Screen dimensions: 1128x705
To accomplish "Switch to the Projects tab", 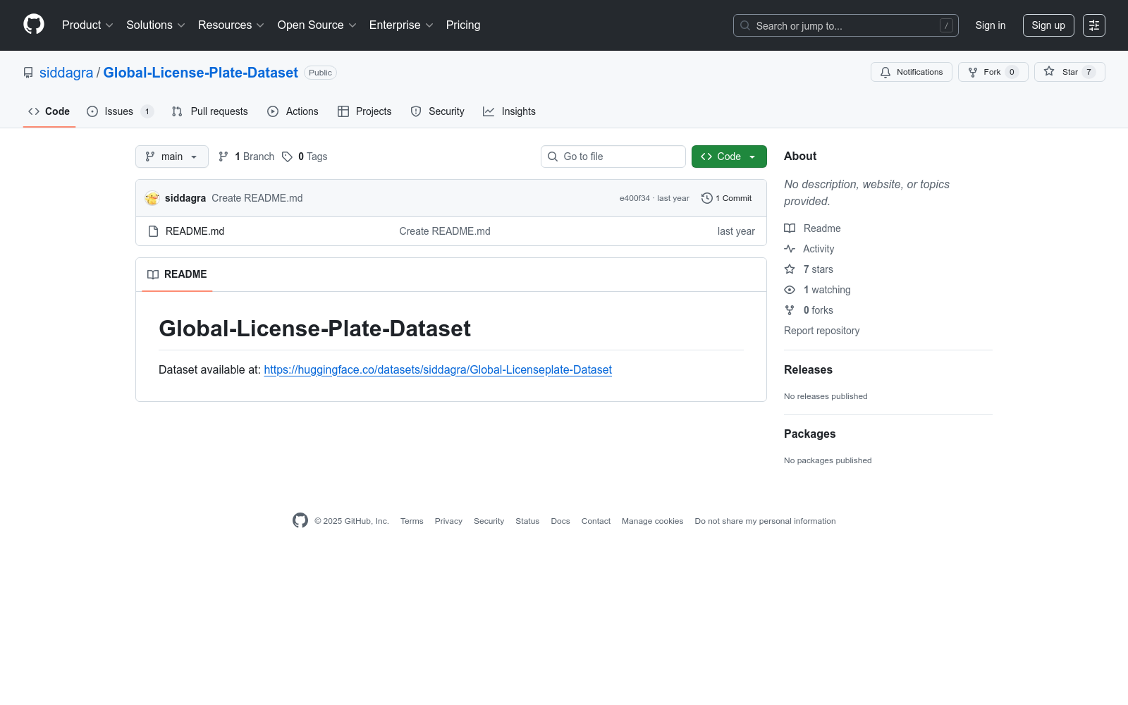I will [x=364, y=111].
